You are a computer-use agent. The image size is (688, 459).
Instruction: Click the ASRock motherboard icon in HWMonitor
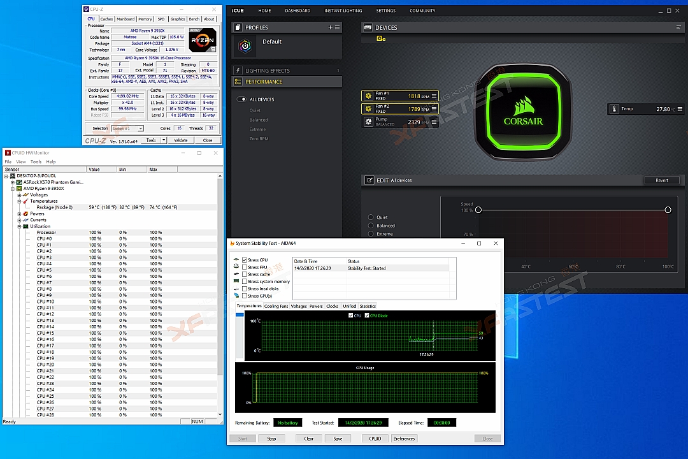coord(19,182)
